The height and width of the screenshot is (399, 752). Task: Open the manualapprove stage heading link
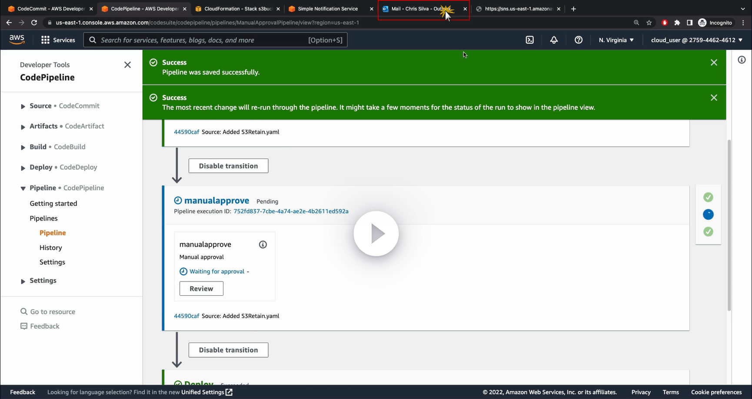[x=216, y=201]
